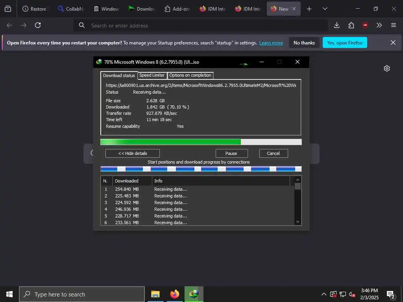
Task: Switch to the Window tab with archive icon
Action: 105,9
